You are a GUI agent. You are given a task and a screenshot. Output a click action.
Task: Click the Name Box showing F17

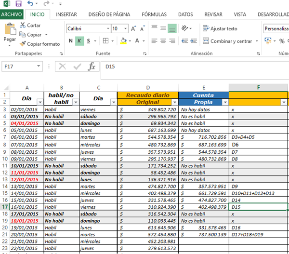24,67
